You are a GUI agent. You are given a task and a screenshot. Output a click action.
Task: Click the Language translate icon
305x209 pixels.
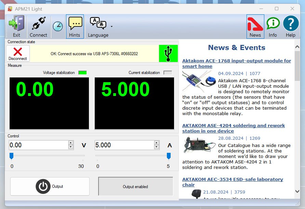tap(98, 23)
